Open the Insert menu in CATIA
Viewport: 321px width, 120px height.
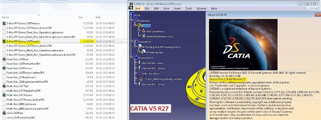tap(177, 9)
